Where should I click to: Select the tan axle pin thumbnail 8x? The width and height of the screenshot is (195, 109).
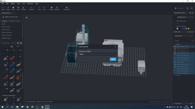pyautogui.click(x=18, y=65)
